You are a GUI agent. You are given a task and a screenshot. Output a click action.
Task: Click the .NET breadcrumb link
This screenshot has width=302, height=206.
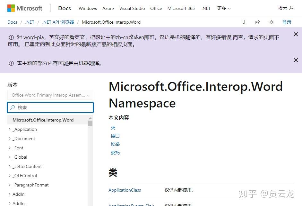pyautogui.click(x=29, y=22)
